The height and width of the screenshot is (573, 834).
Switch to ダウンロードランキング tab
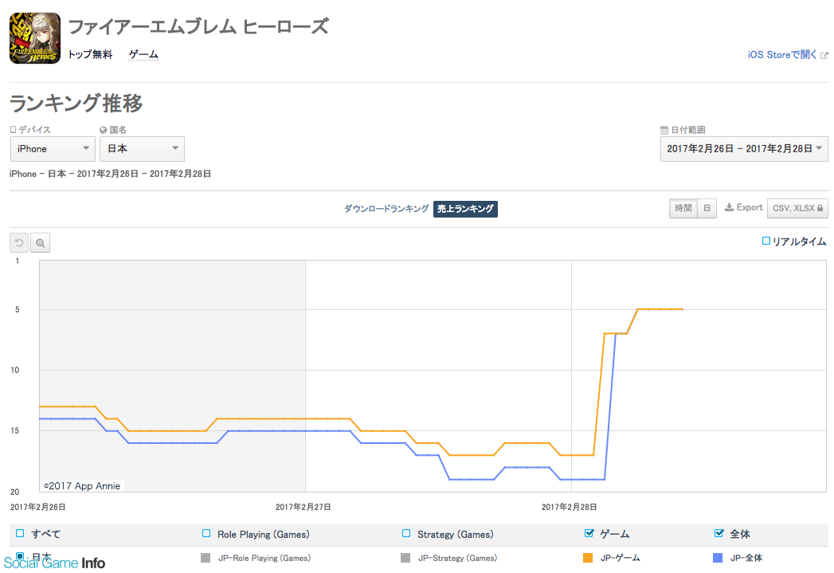click(386, 209)
